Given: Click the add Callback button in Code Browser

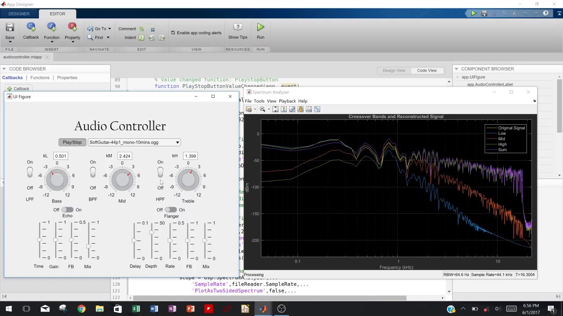Looking at the screenshot, I should 18,89.
